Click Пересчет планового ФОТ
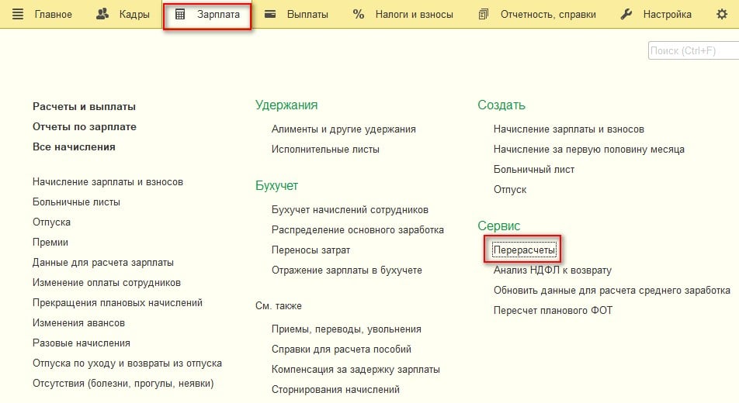The width and height of the screenshot is (739, 403). (553, 311)
